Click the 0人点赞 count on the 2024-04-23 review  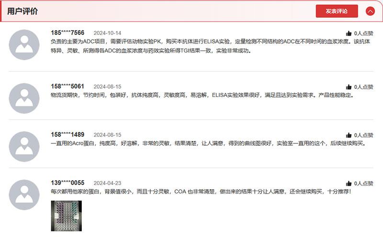click(363, 183)
